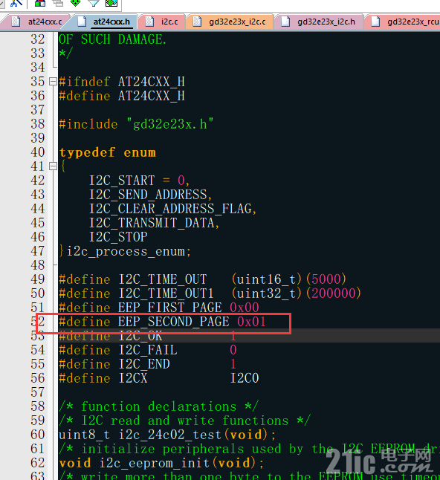Click the EEP_SECOND_PAGE define line
The height and width of the screenshot is (480, 440).
coord(162,322)
